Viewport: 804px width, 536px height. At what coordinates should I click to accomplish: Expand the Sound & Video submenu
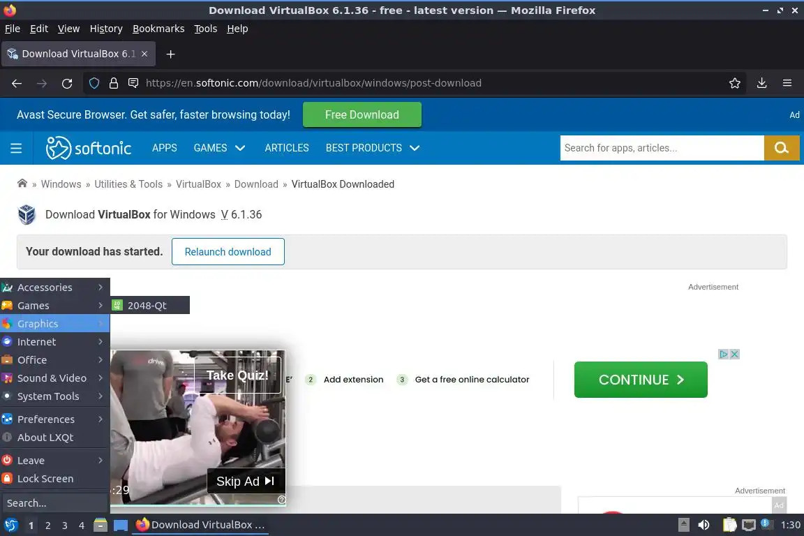[x=55, y=378]
